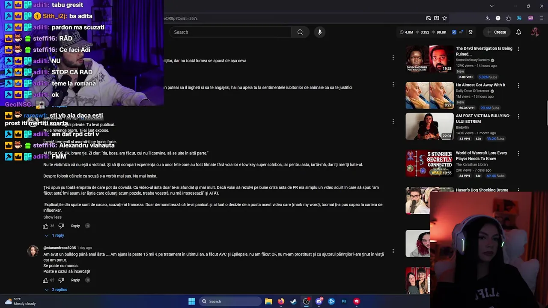Click the 4.6M stat in the header
Viewport: 548px width, 308px height.
406,32
